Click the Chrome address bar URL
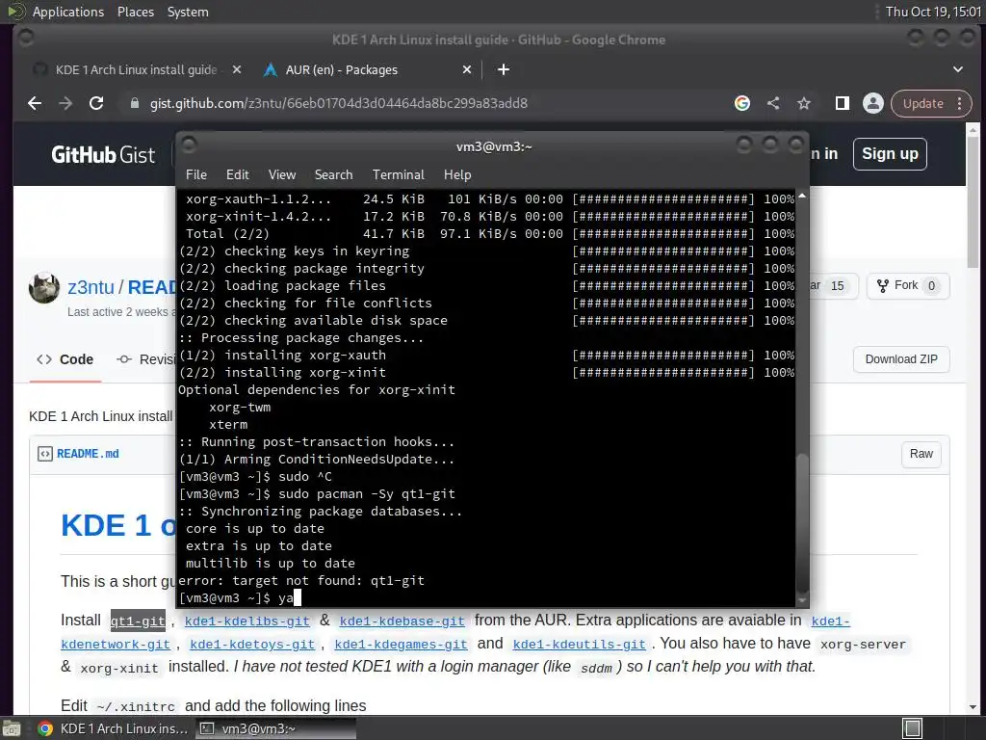This screenshot has height=740, width=986. [338, 103]
